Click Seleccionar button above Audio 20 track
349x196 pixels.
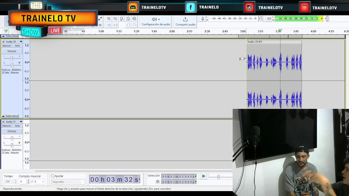coord(12,36)
